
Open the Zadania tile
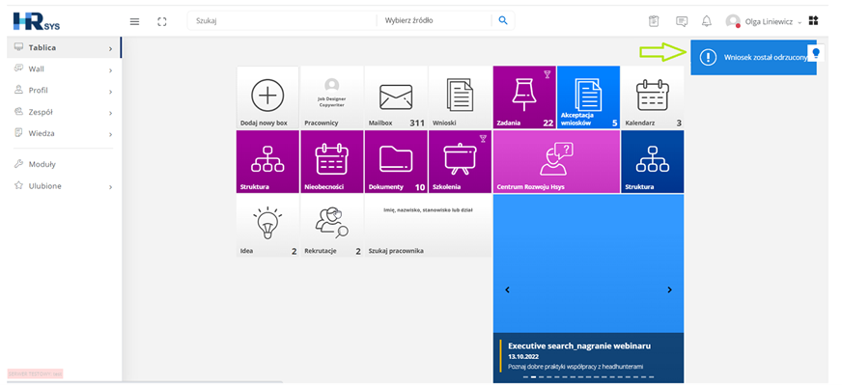click(524, 97)
